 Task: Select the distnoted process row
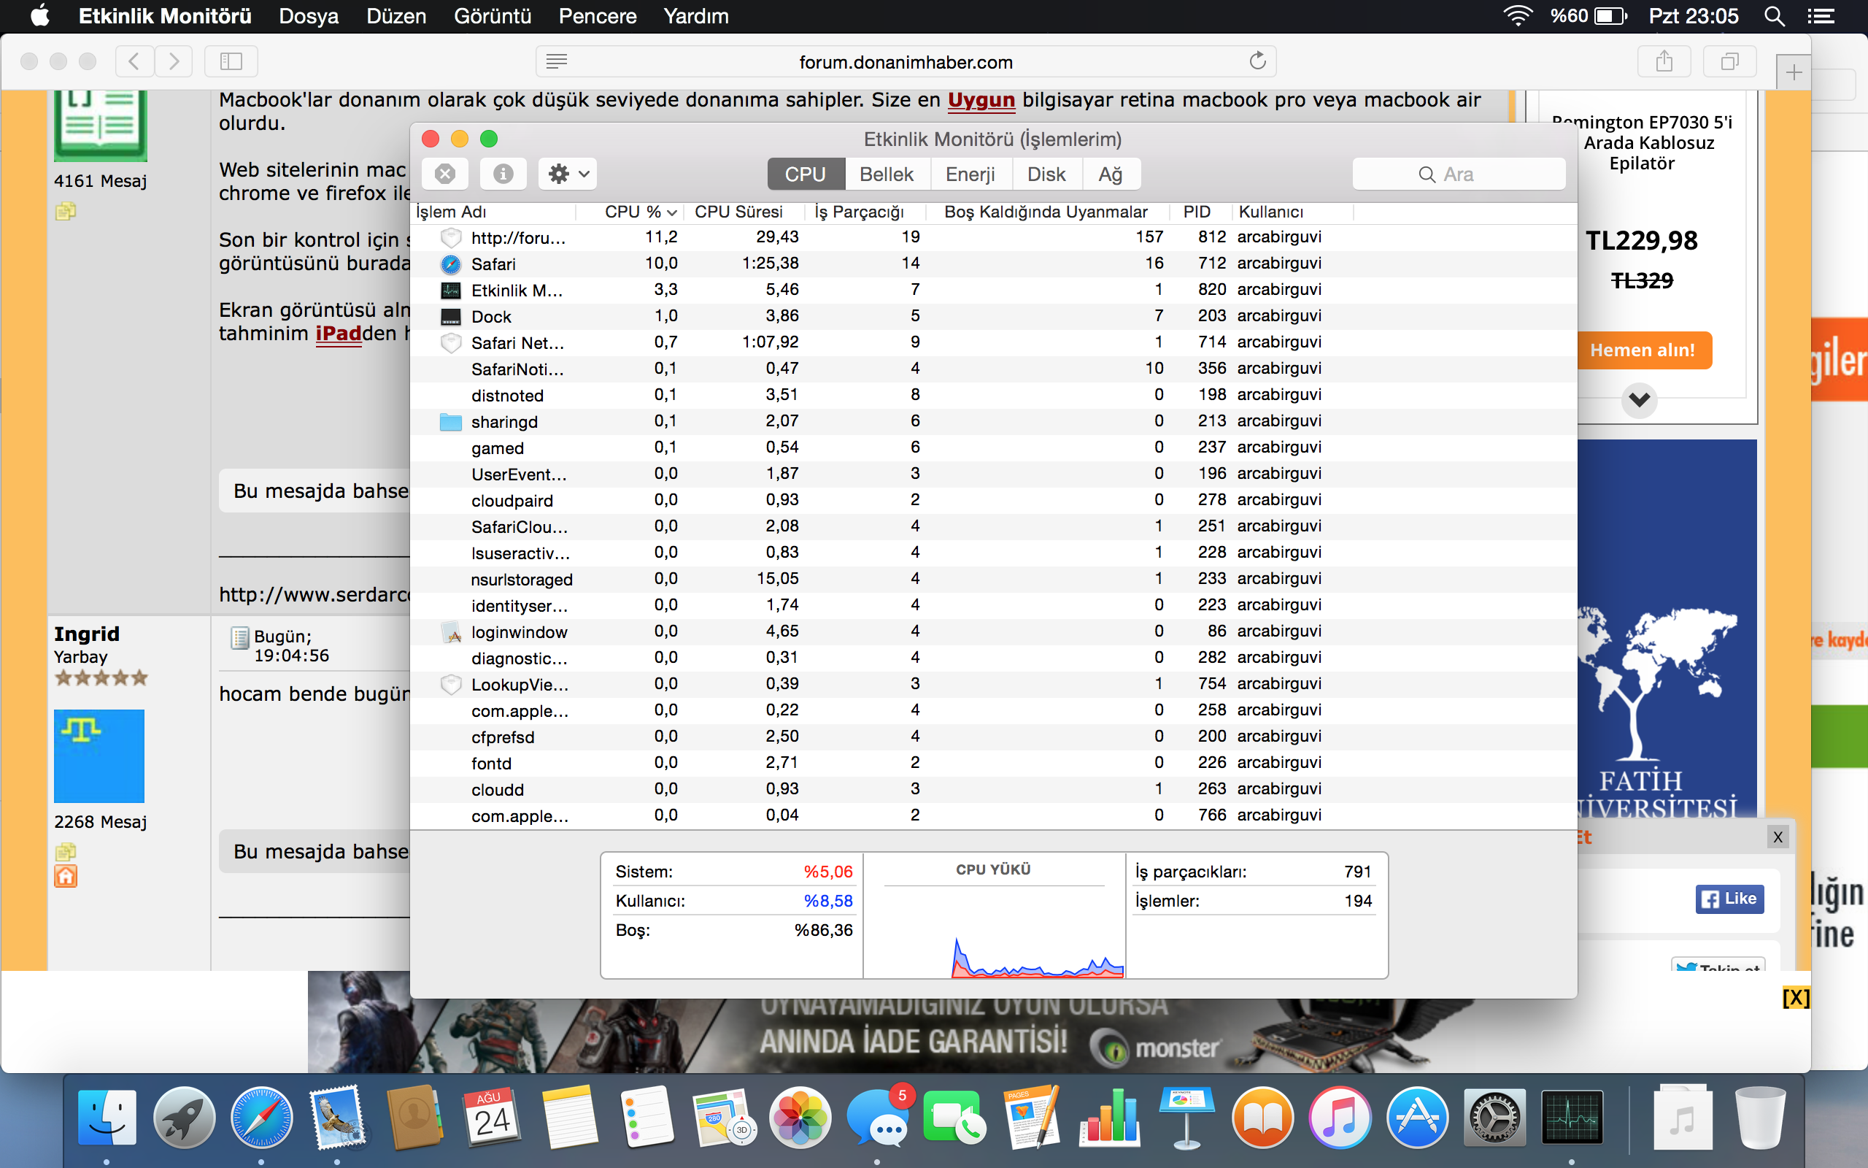(992, 395)
